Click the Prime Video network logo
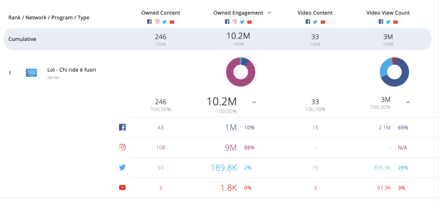439x201 pixels. pyautogui.click(x=31, y=73)
